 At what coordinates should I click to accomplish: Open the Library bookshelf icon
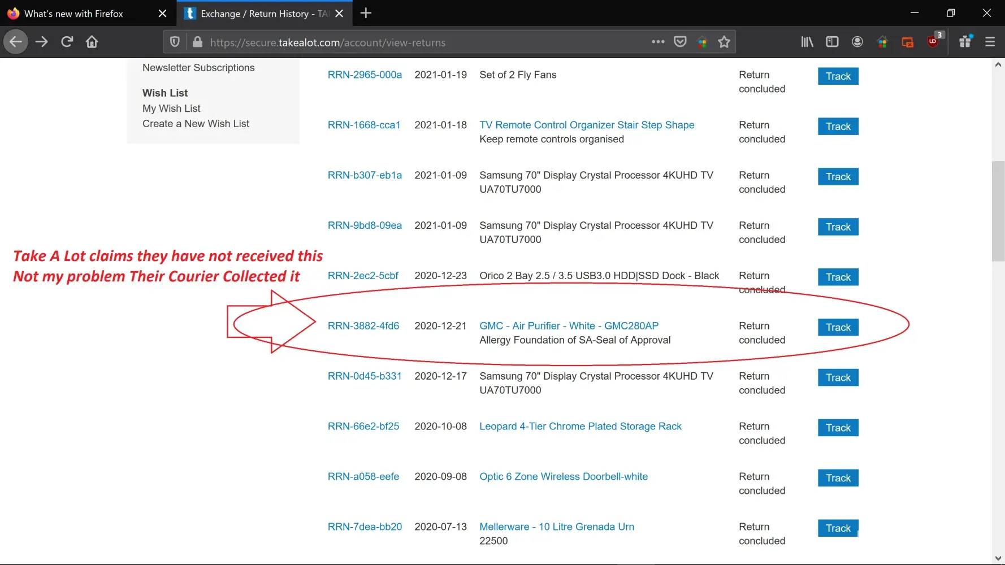click(807, 42)
